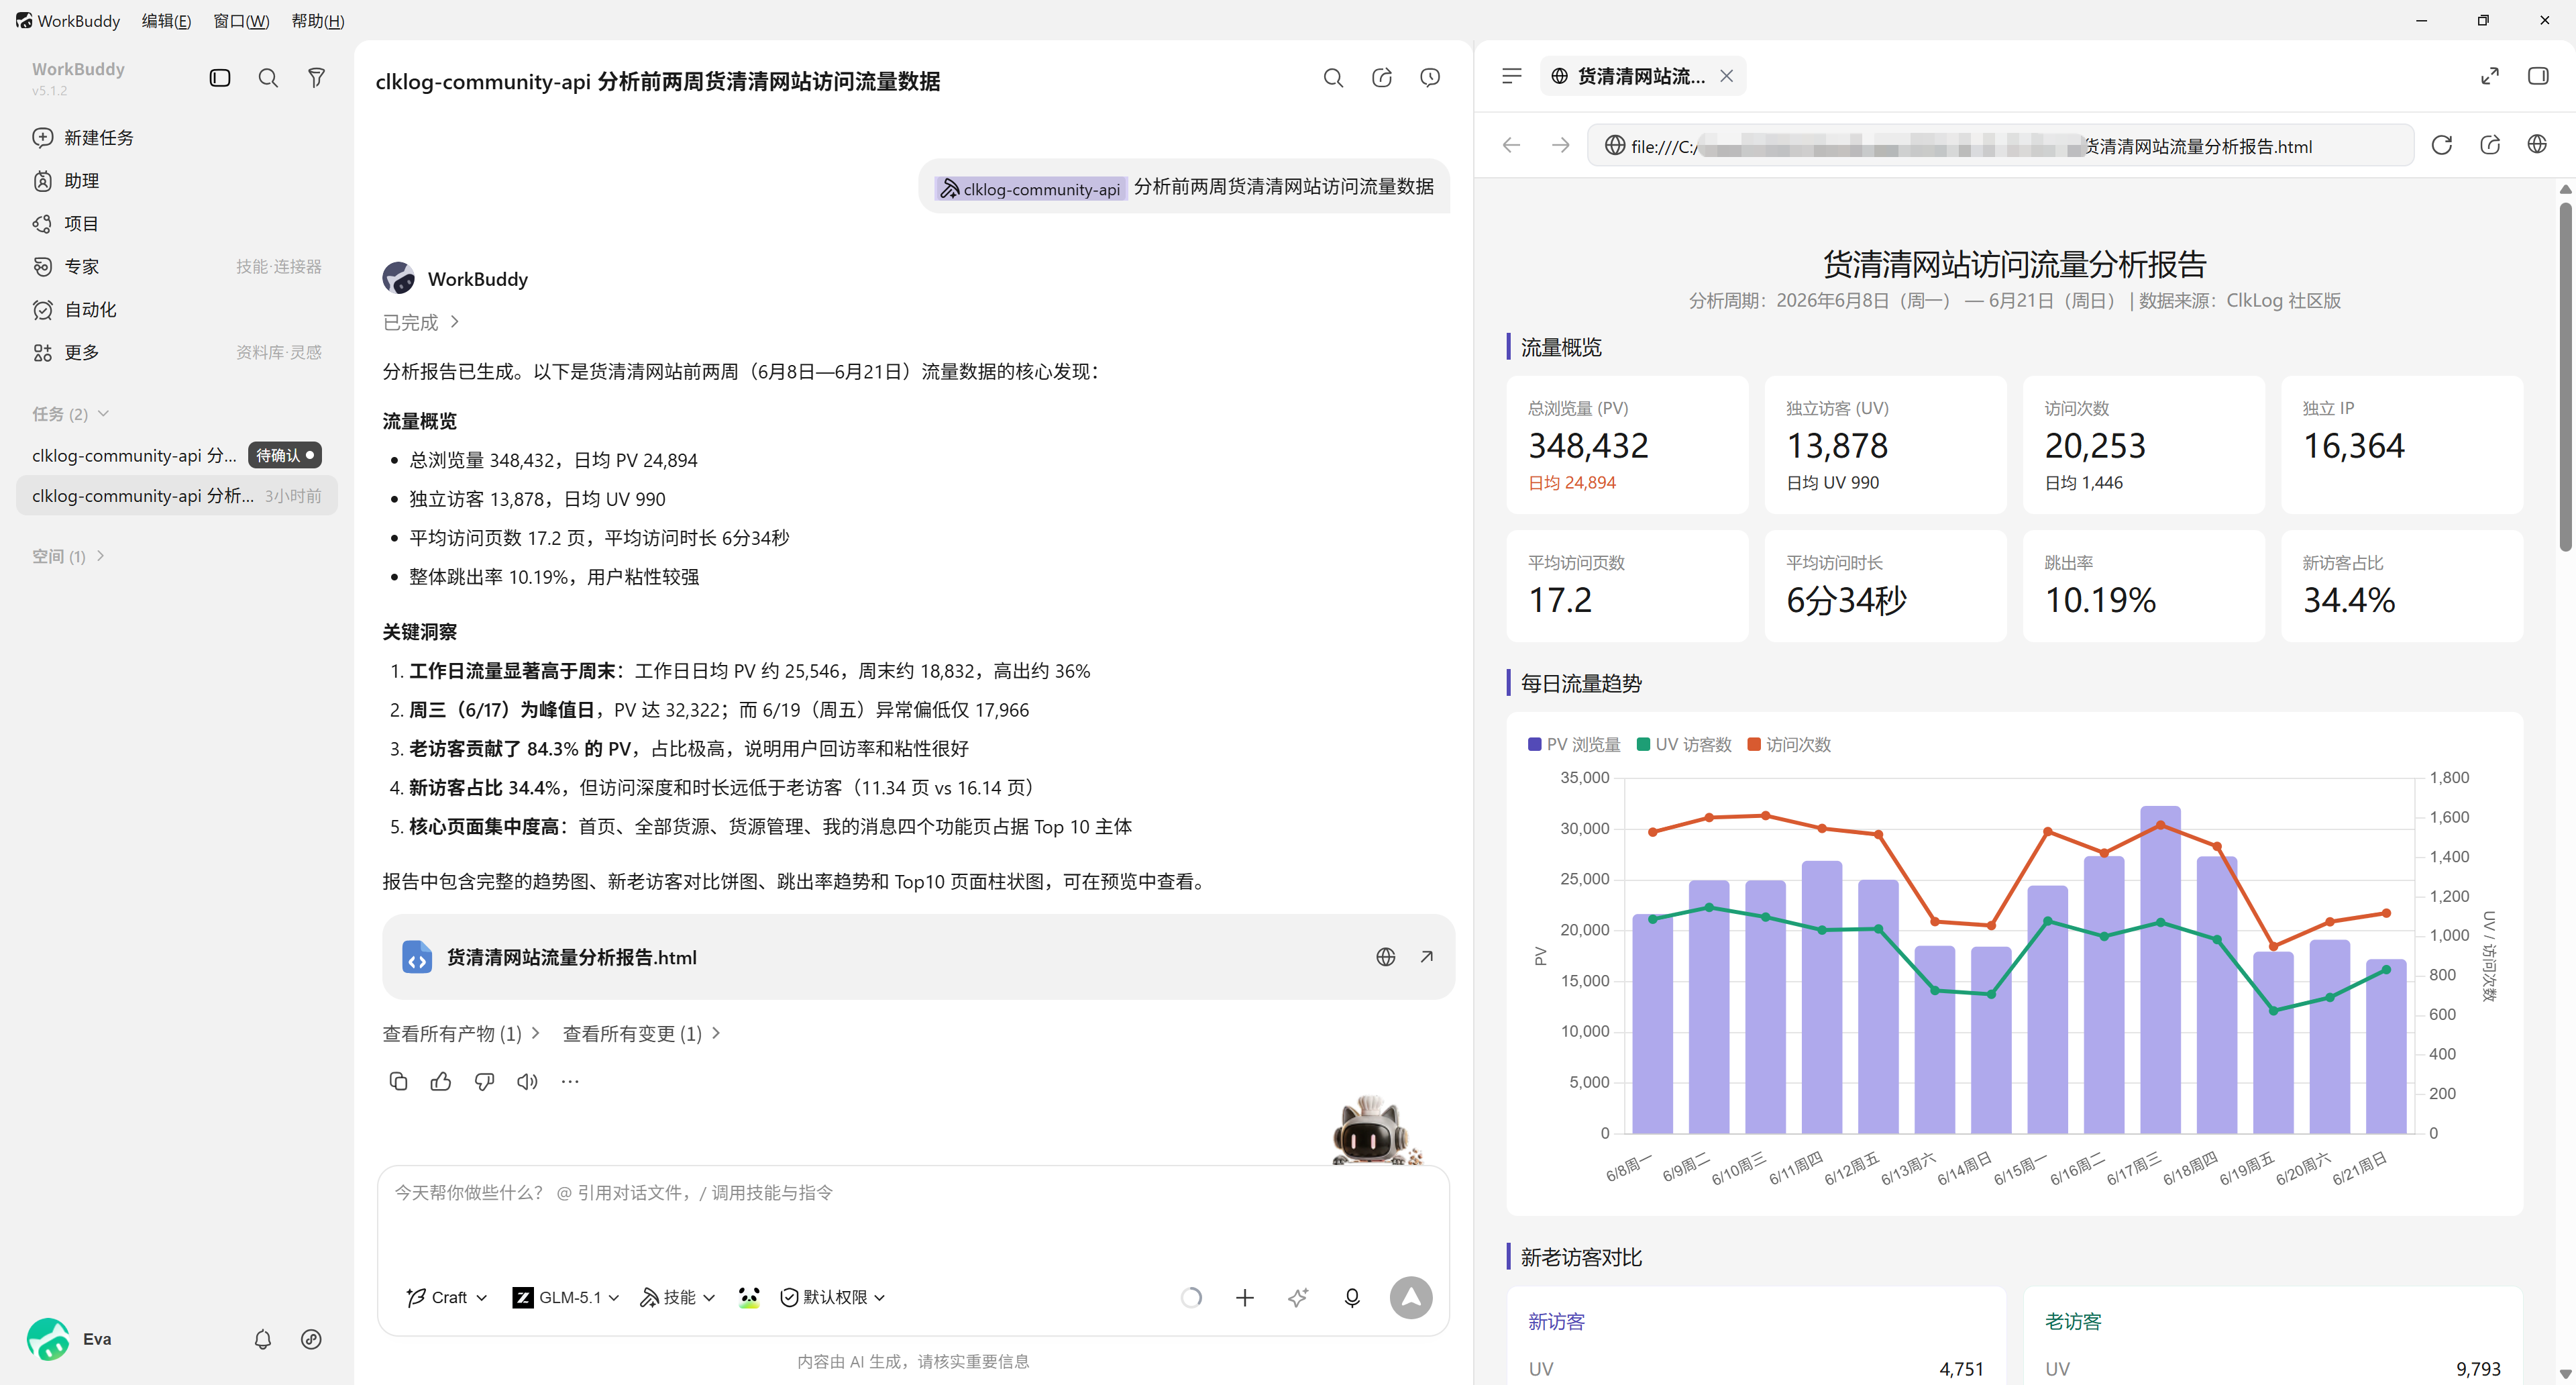Open the 帮助(H) menu
The height and width of the screenshot is (1385, 2576).
click(318, 20)
